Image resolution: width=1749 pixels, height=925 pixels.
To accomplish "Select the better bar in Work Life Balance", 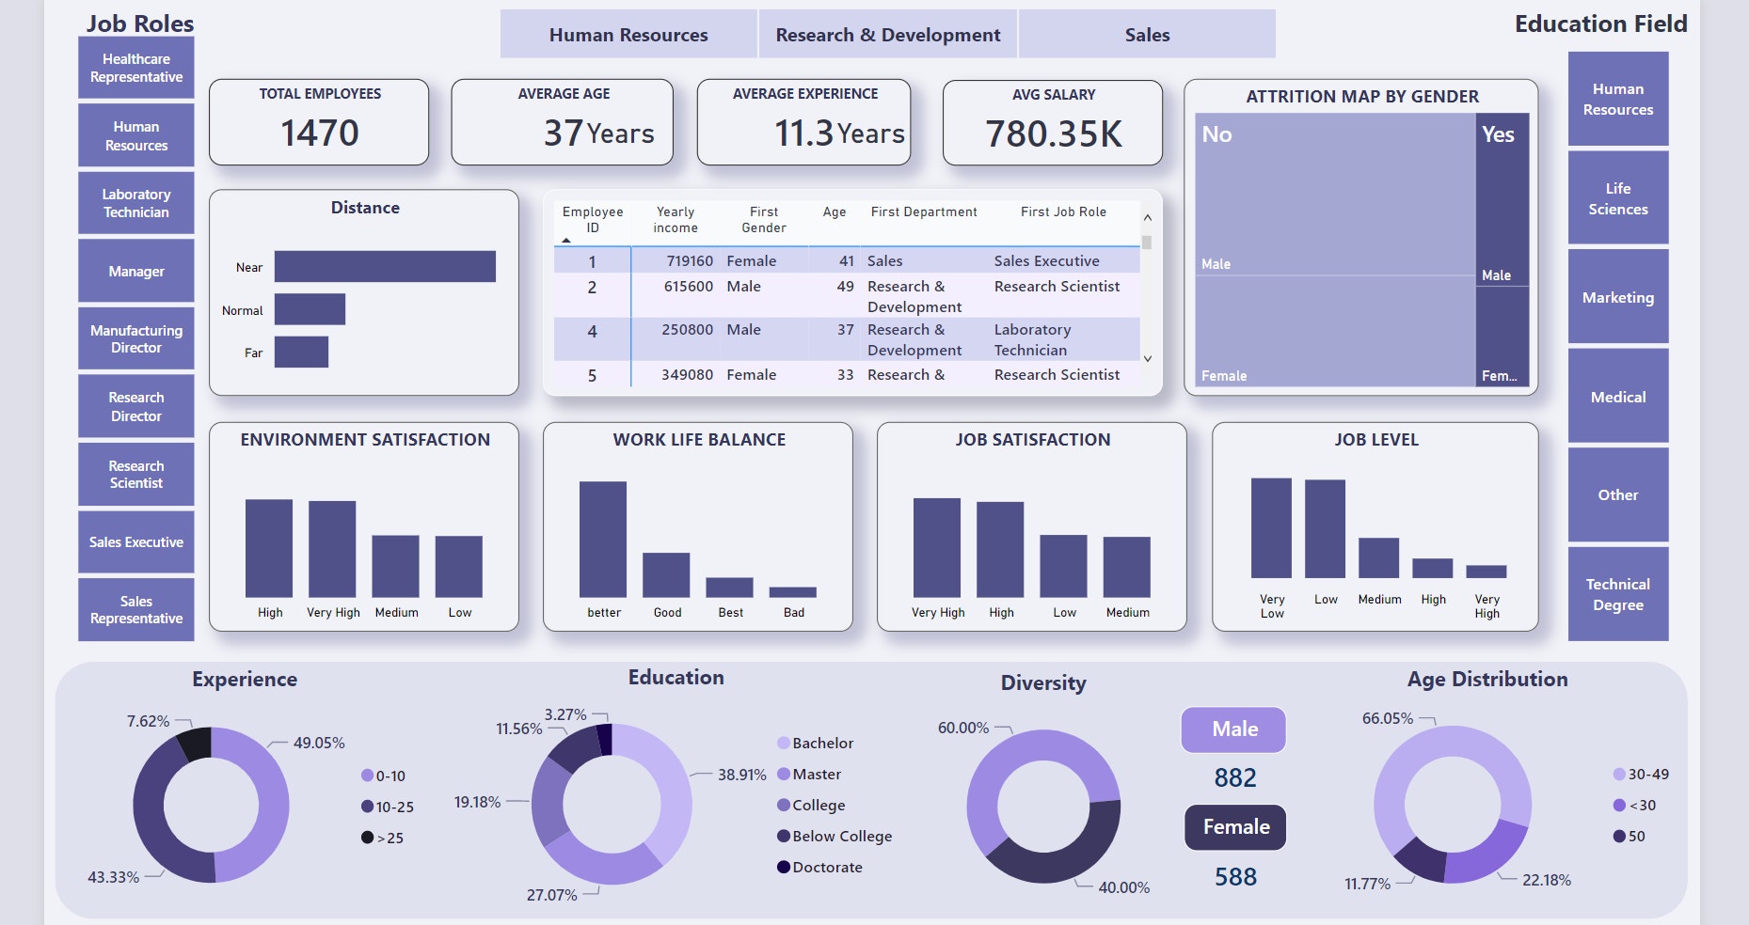I will click(x=602, y=536).
